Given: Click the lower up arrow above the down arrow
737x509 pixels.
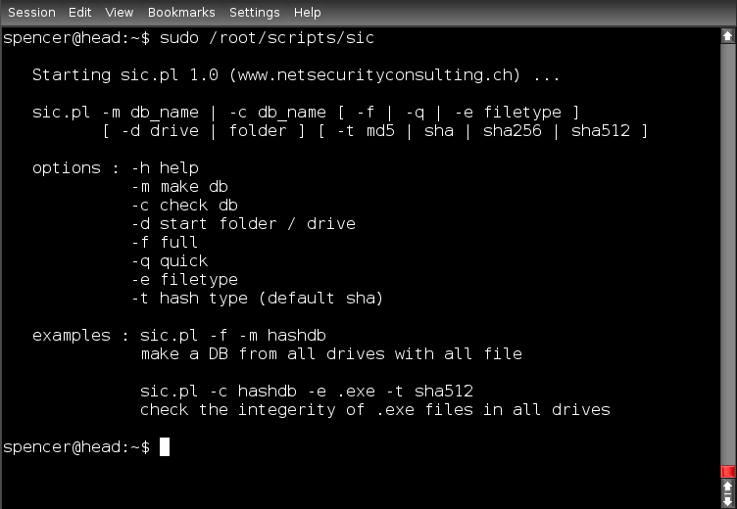Looking at the screenshot, I should tap(728, 486).
